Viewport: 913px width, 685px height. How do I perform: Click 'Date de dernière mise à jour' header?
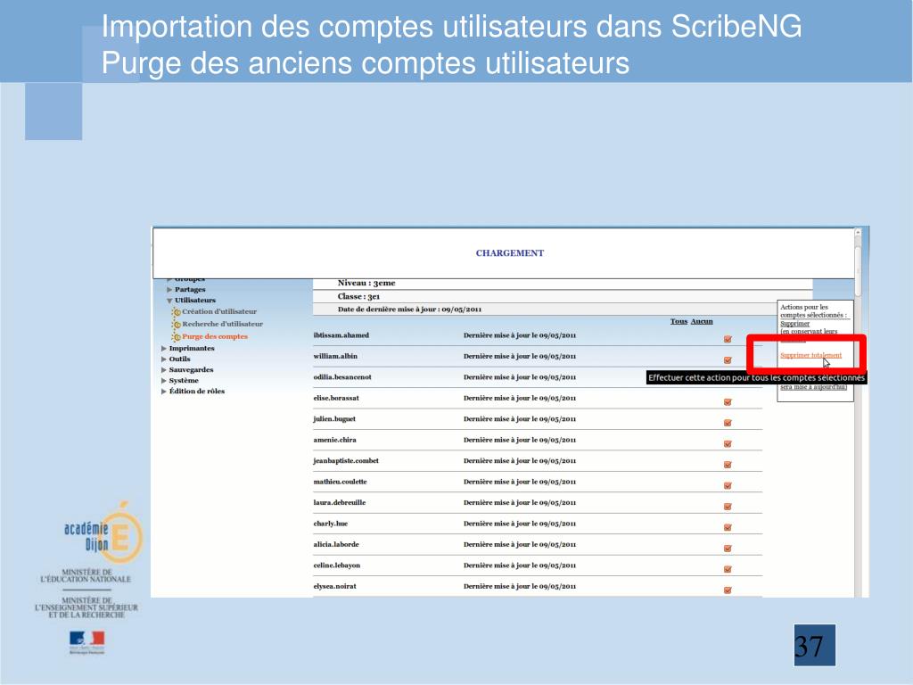tap(409, 309)
